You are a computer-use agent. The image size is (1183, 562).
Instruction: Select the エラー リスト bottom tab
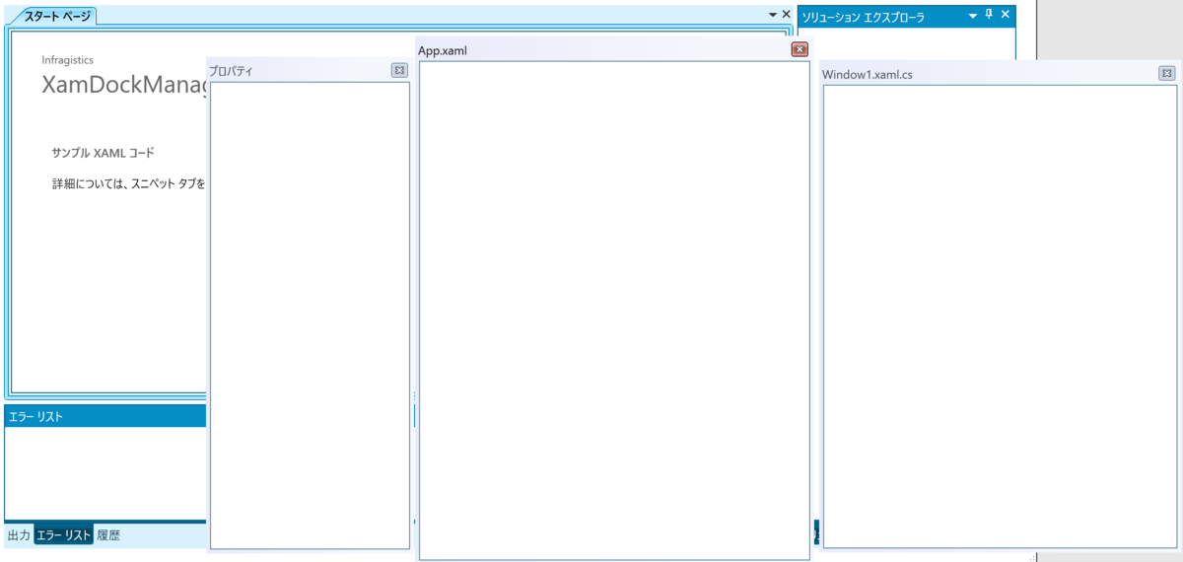pos(63,535)
